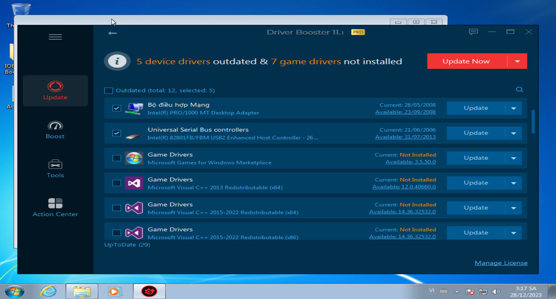Click the Games for Windows Marketplace icon

coord(134,158)
